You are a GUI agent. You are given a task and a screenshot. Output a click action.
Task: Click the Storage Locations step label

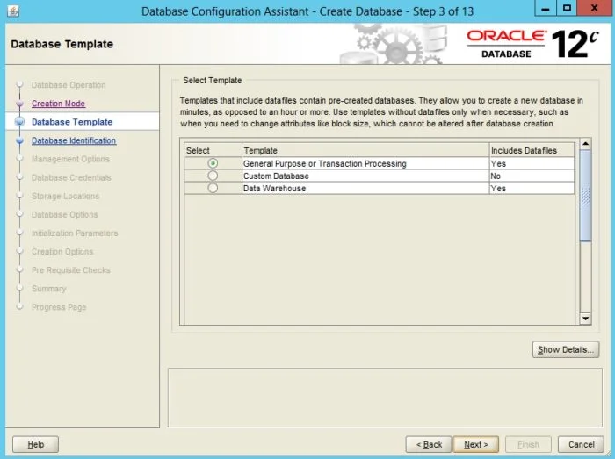[x=66, y=196]
